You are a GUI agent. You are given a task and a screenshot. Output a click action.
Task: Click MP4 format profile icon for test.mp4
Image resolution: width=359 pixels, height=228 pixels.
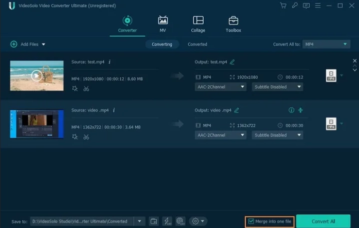click(331, 75)
